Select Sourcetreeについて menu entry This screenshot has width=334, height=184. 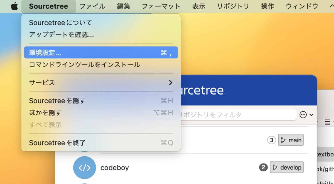point(101,23)
